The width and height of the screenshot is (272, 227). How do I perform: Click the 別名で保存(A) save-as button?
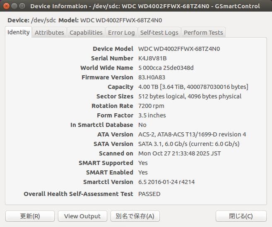click(135, 216)
